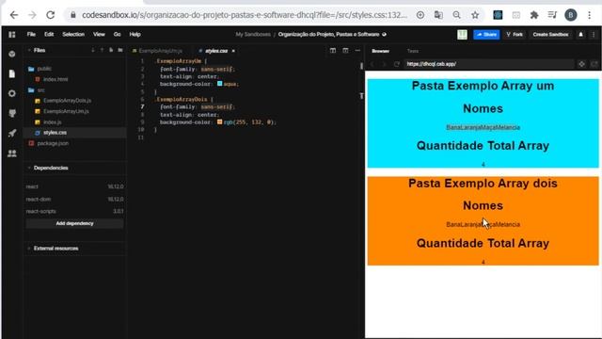Fork this sandbox
Image resolution: width=602 pixels, height=339 pixels.
pyautogui.click(x=515, y=35)
